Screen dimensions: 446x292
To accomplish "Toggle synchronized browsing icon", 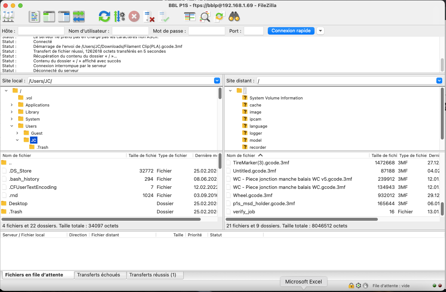I will (220, 16).
